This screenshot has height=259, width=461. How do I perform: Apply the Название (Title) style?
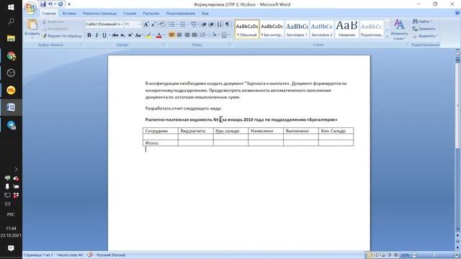pos(346,29)
